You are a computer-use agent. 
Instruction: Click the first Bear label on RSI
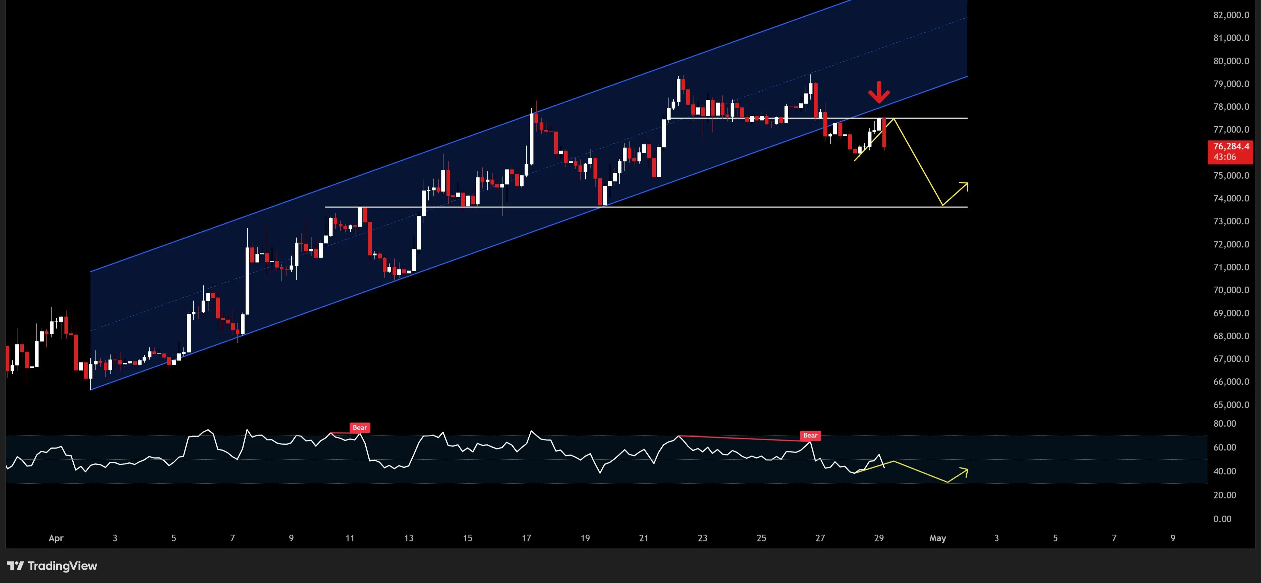click(359, 428)
